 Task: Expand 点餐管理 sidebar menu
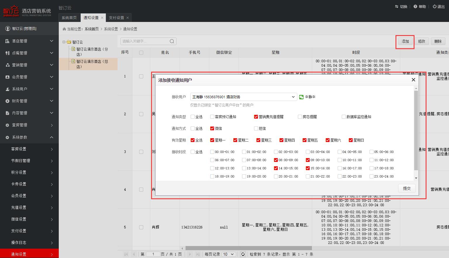click(x=29, y=53)
